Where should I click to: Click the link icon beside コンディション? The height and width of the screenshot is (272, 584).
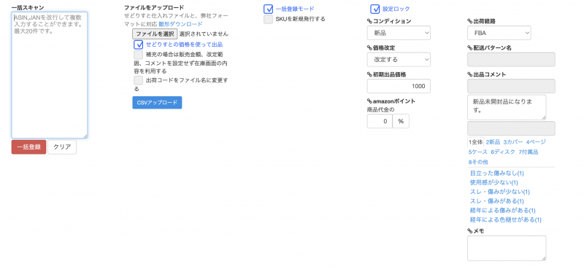point(369,21)
